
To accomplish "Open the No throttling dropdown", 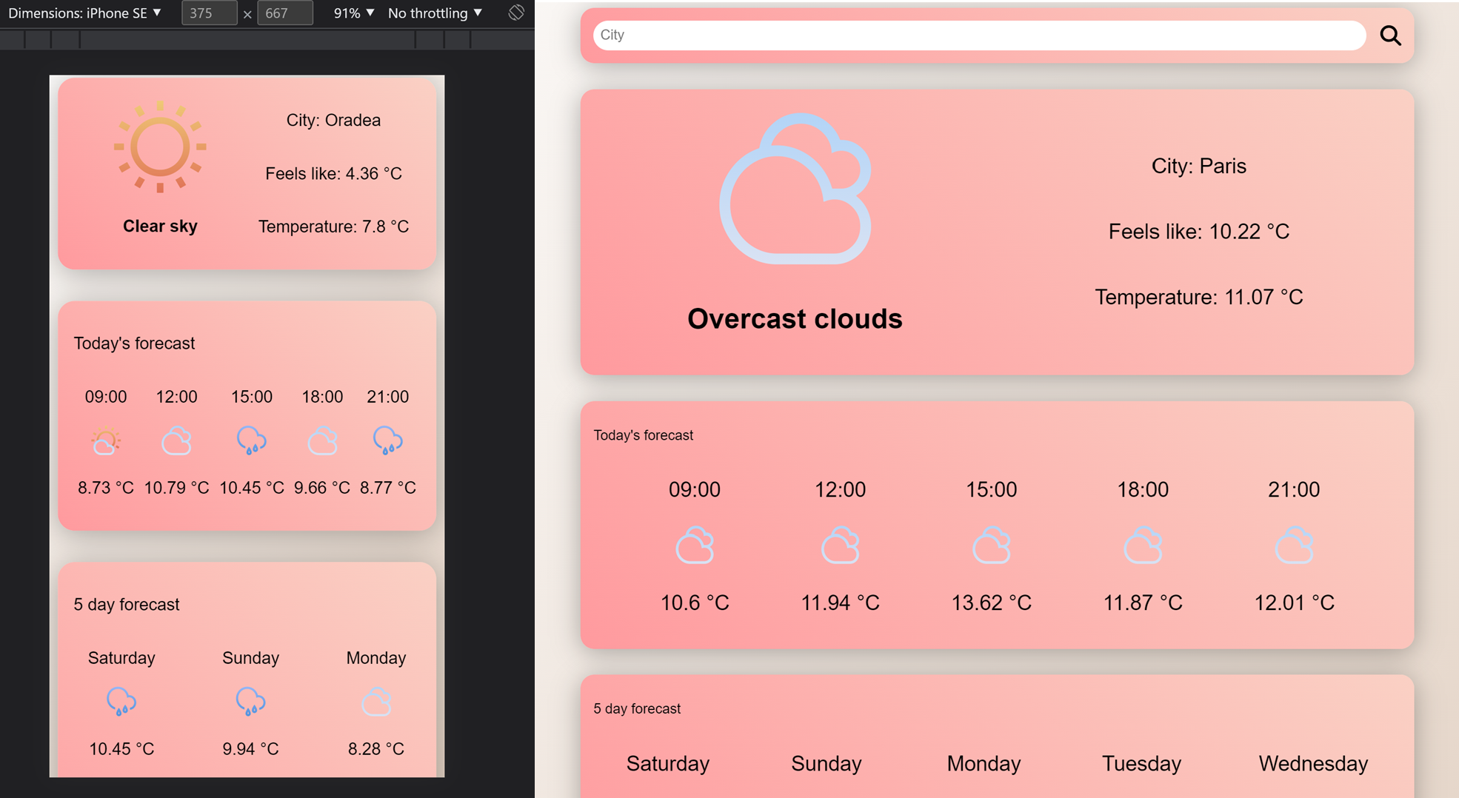I will click(434, 13).
